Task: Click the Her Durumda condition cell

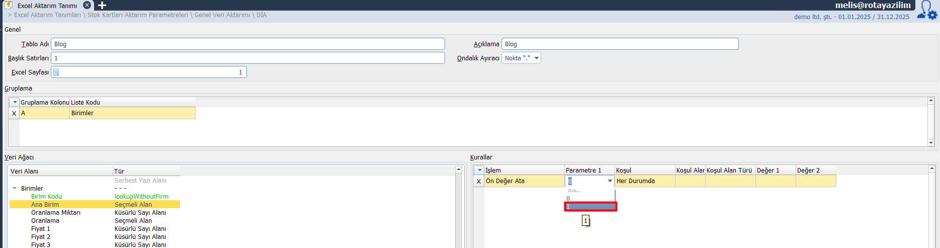Action: (644, 181)
